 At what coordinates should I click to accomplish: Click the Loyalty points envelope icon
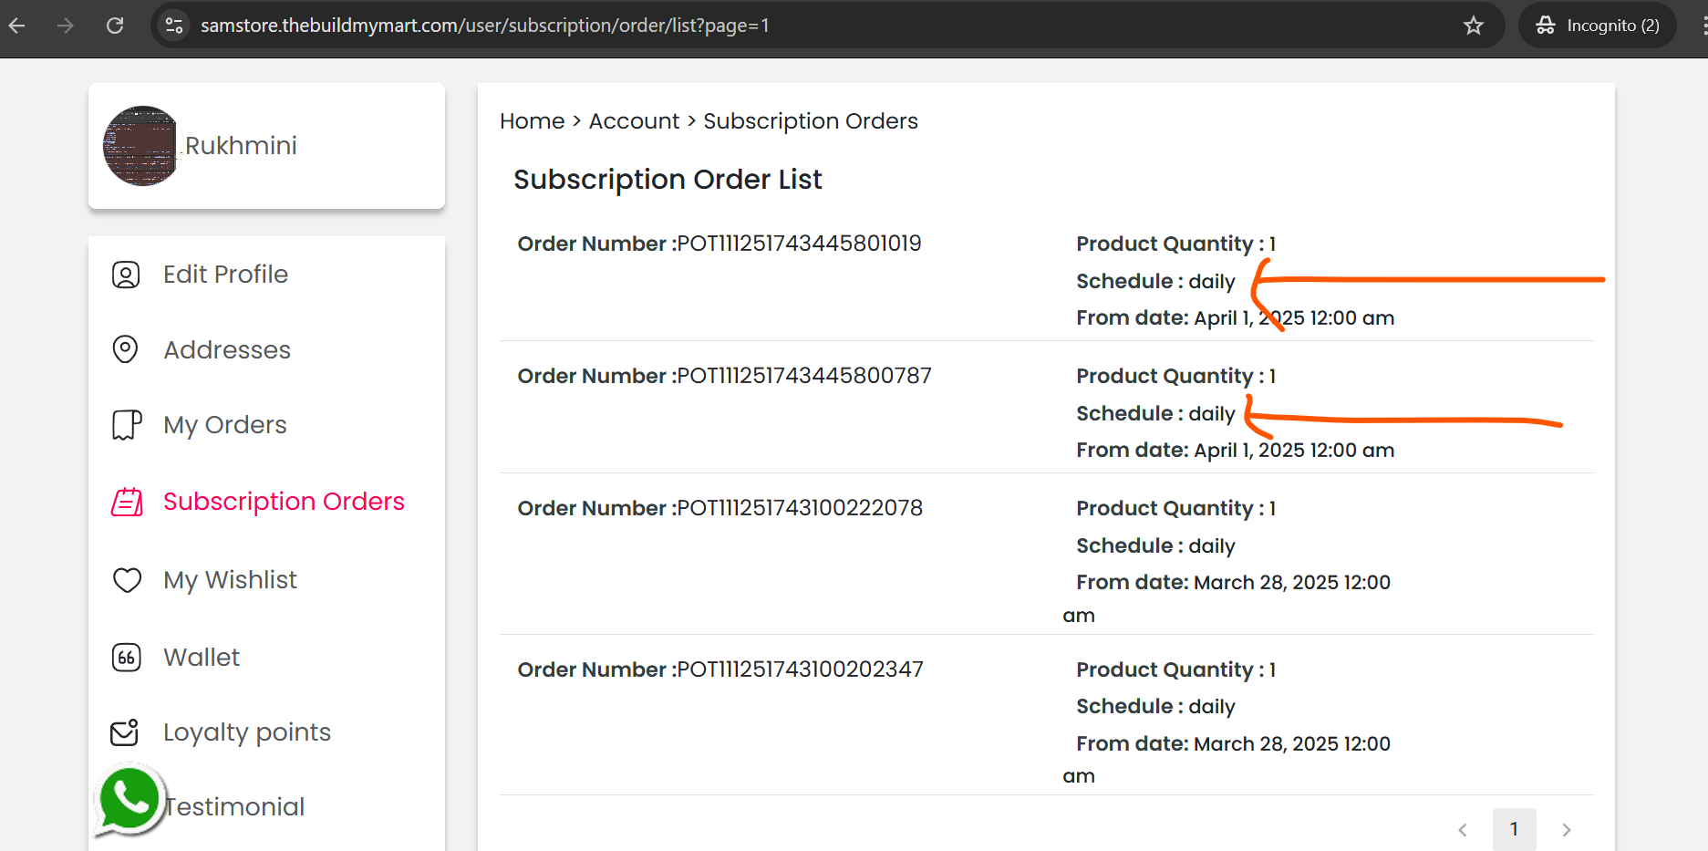tap(125, 732)
